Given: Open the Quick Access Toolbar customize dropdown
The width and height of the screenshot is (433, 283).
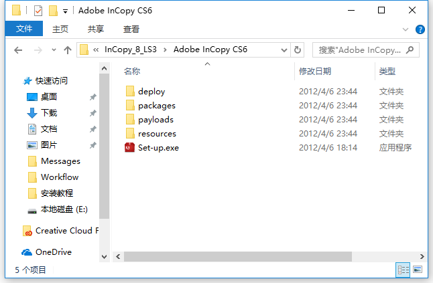Looking at the screenshot, I should [65, 11].
